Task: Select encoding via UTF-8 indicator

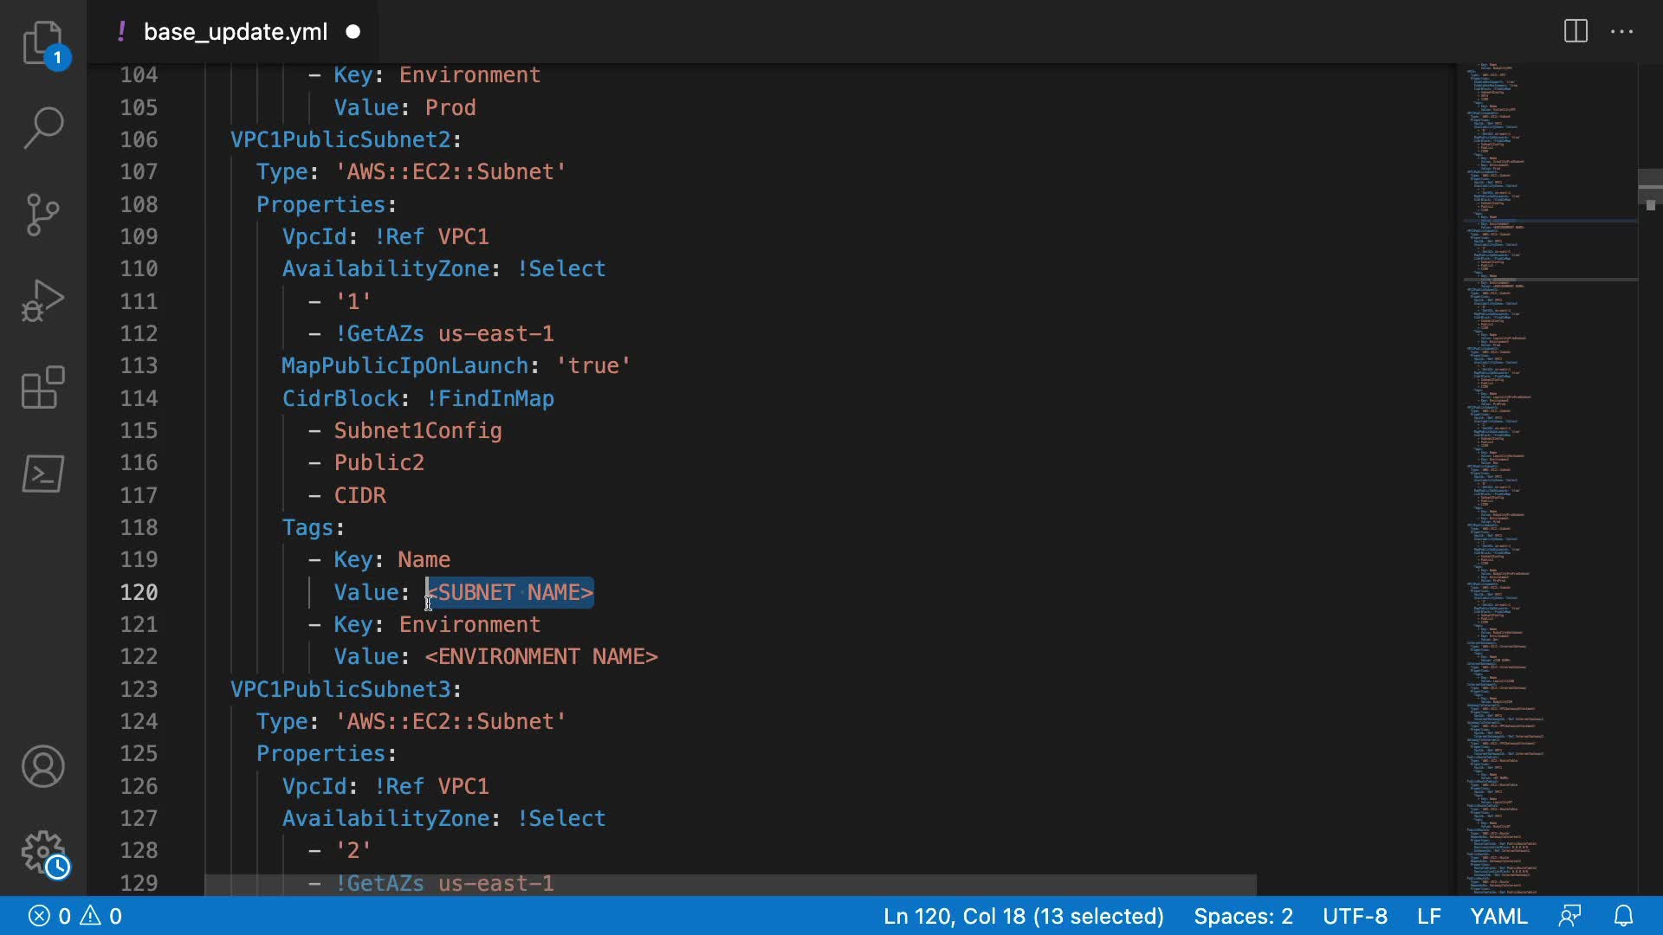Action: tap(1355, 916)
